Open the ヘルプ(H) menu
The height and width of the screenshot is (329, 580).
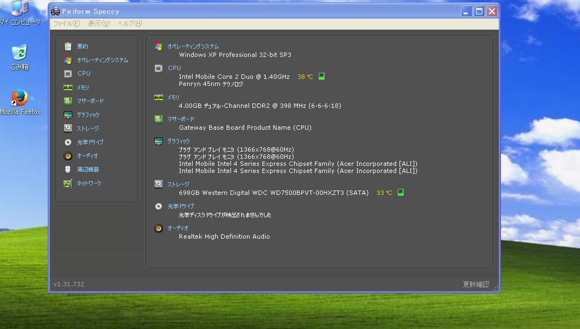pos(130,23)
